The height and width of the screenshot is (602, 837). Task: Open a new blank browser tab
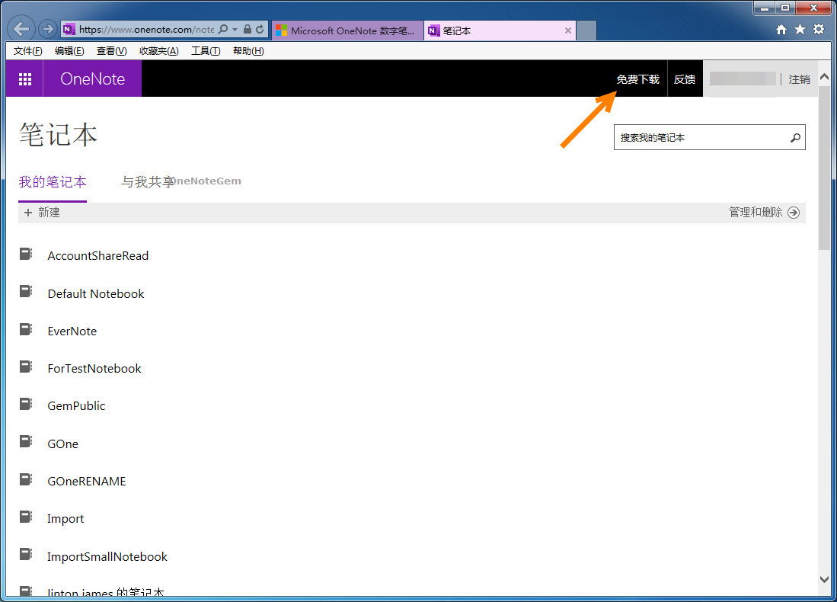point(586,30)
